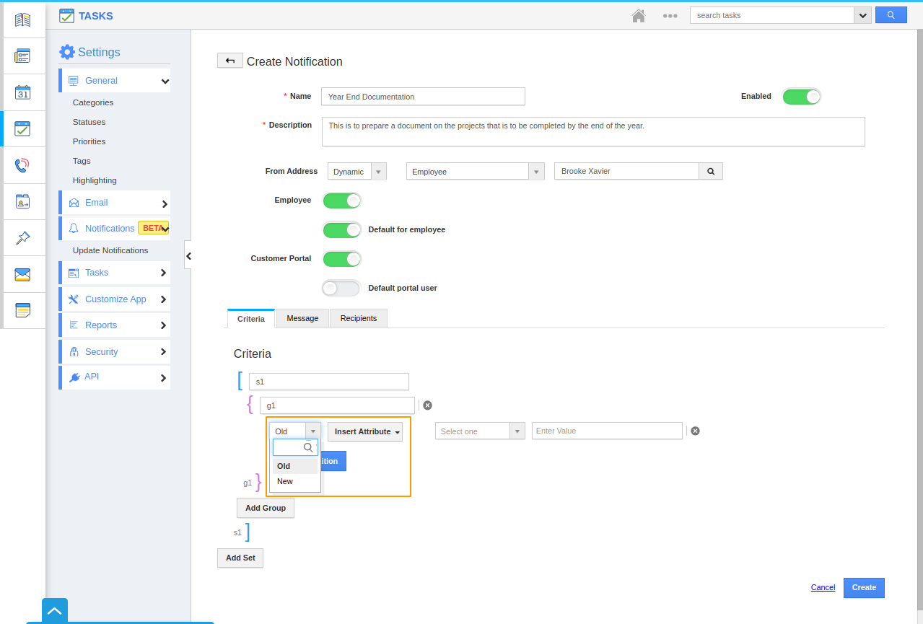Click the Create button

864,588
